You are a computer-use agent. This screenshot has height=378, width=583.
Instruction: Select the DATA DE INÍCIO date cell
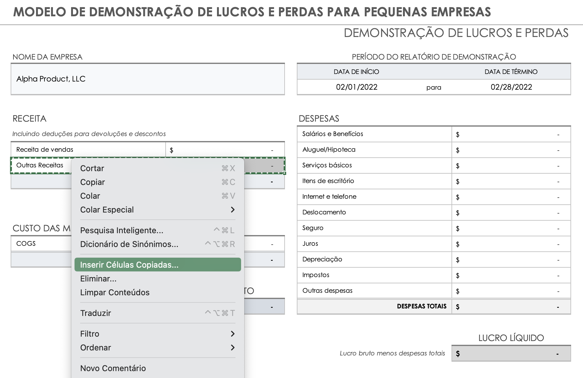click(x=356, y=87)
